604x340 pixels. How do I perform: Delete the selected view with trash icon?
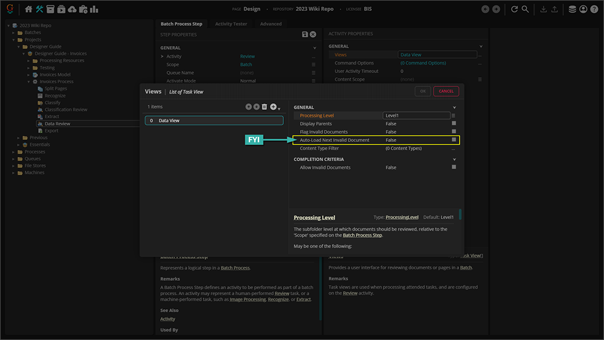264,107
